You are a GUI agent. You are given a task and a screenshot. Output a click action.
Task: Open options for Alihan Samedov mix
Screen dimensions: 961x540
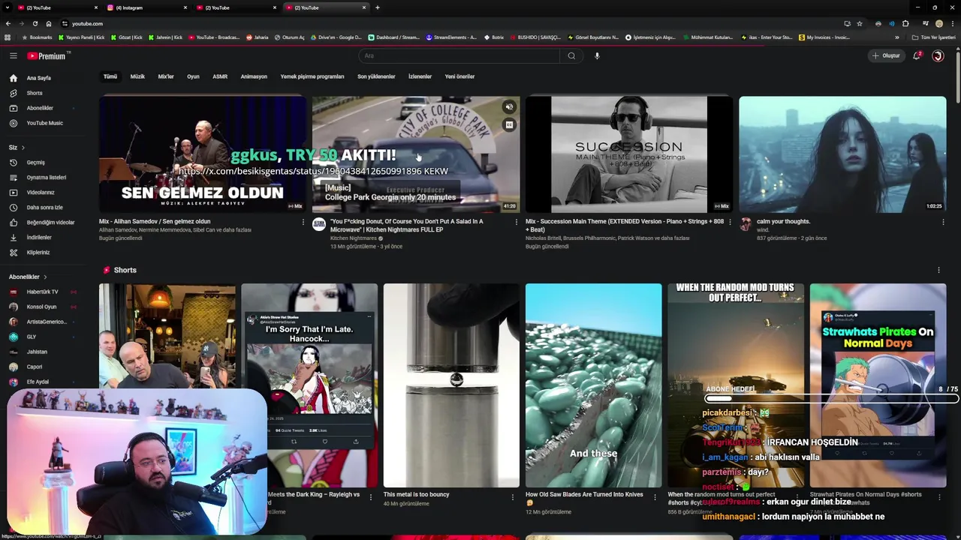point(303,222)
